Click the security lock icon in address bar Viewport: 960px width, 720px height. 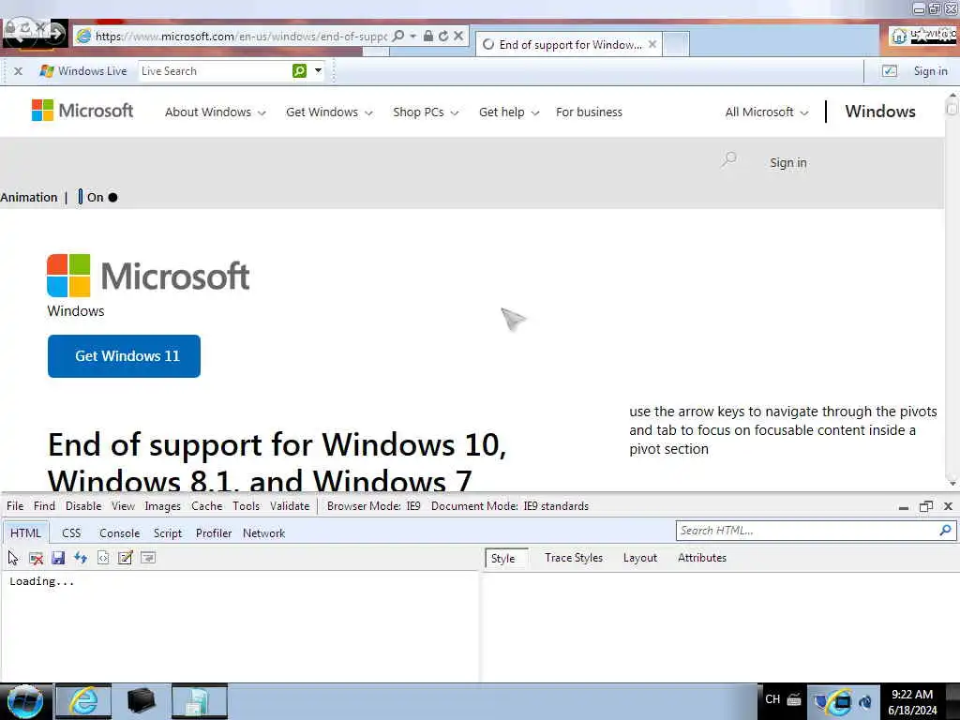428,37
